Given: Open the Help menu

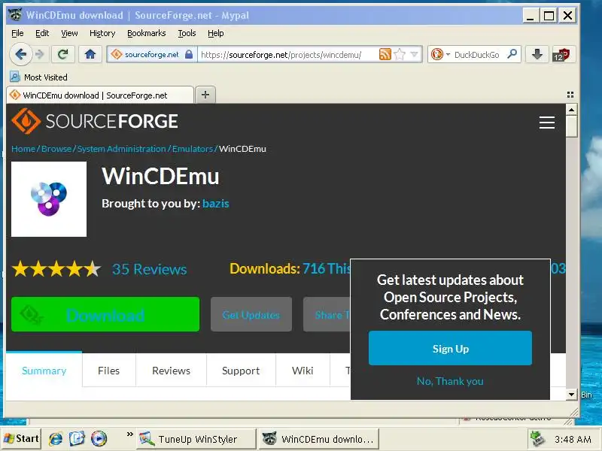Looking at the screenshot, I should pos(215,33).
